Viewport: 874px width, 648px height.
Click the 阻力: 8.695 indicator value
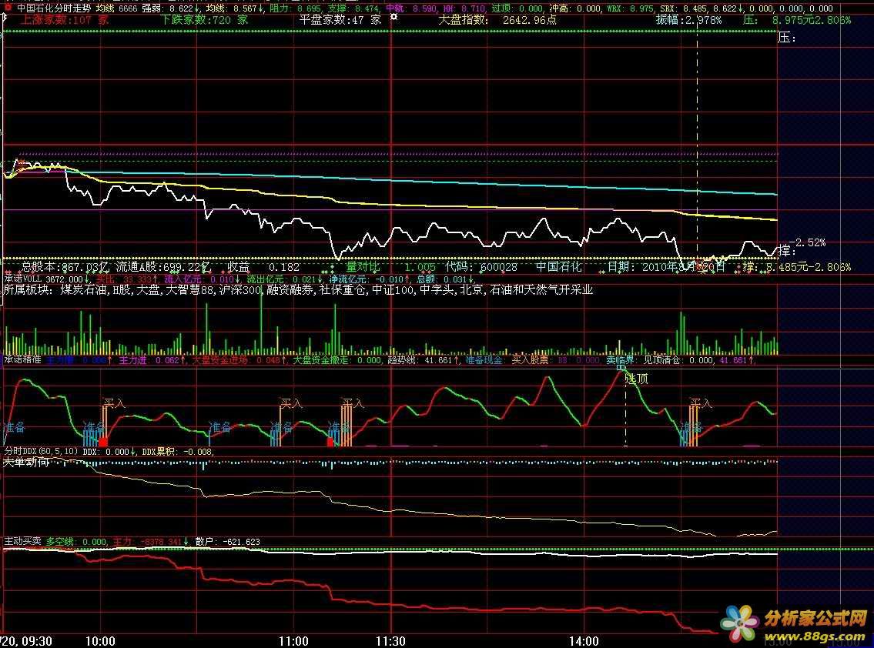click(x=295, y=8)
